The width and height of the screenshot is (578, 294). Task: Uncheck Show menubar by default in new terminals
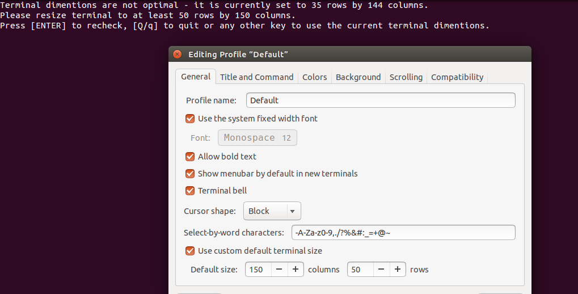coord(191,174)
